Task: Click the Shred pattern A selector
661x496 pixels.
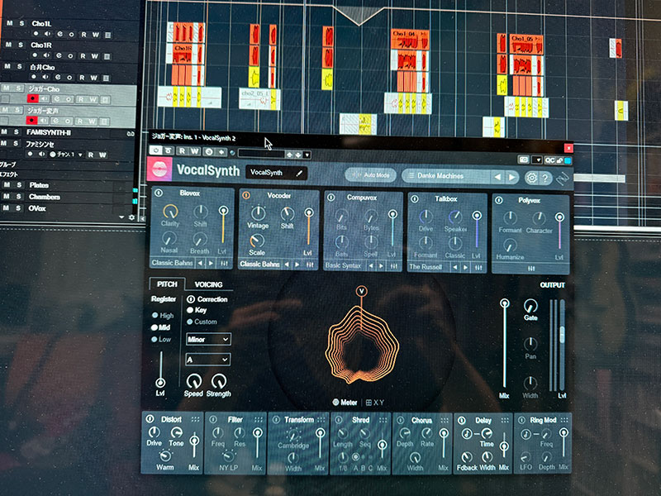Action: pyautogui.click(x=355, y=457)
